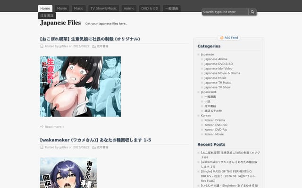Open the Korean DVD-Rip category
The image size is (302, 188).
coord(216,130)
